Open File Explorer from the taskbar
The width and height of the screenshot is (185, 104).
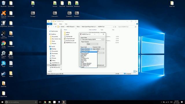[50, 102]
